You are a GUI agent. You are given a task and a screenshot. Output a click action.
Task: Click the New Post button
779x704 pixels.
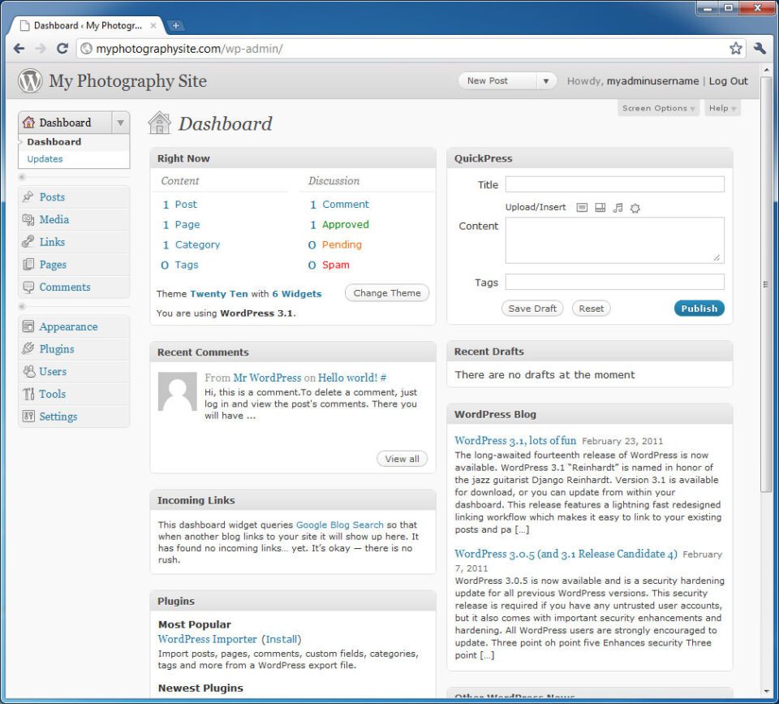[x=497, y=81]
